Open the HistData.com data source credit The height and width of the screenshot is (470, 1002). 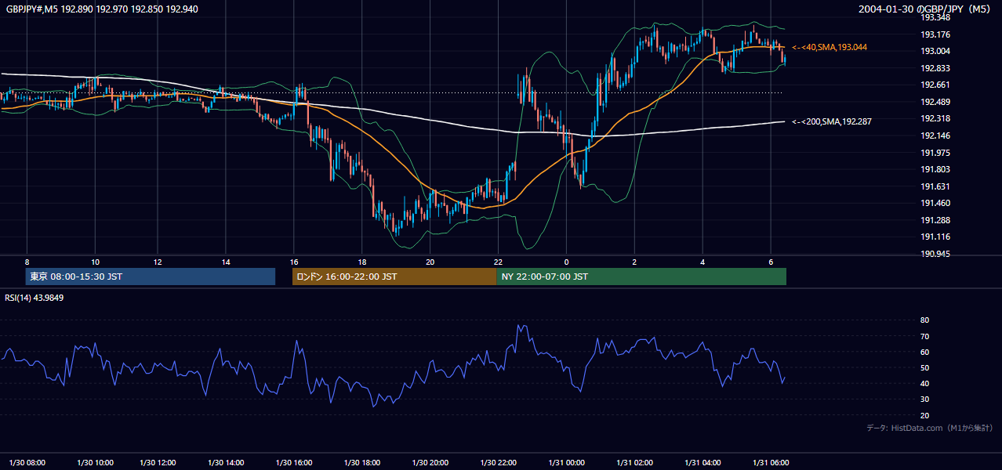point(930,428)
